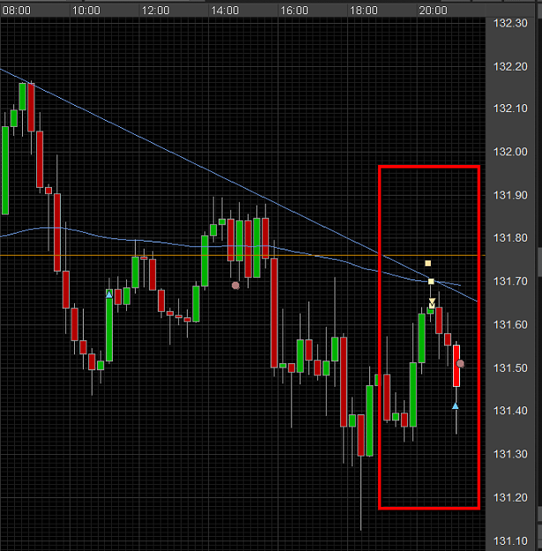Viewport: 542px width, 551px height.
Task: Click the 131.50 price axis label
Action: 510,368
